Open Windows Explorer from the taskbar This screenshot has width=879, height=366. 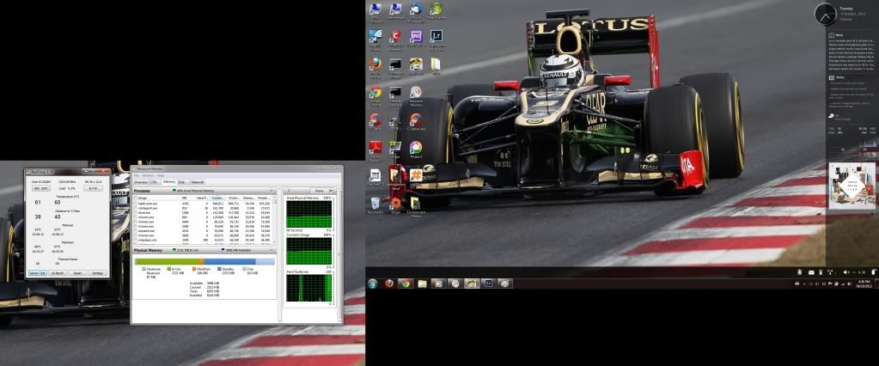(422, 284)
